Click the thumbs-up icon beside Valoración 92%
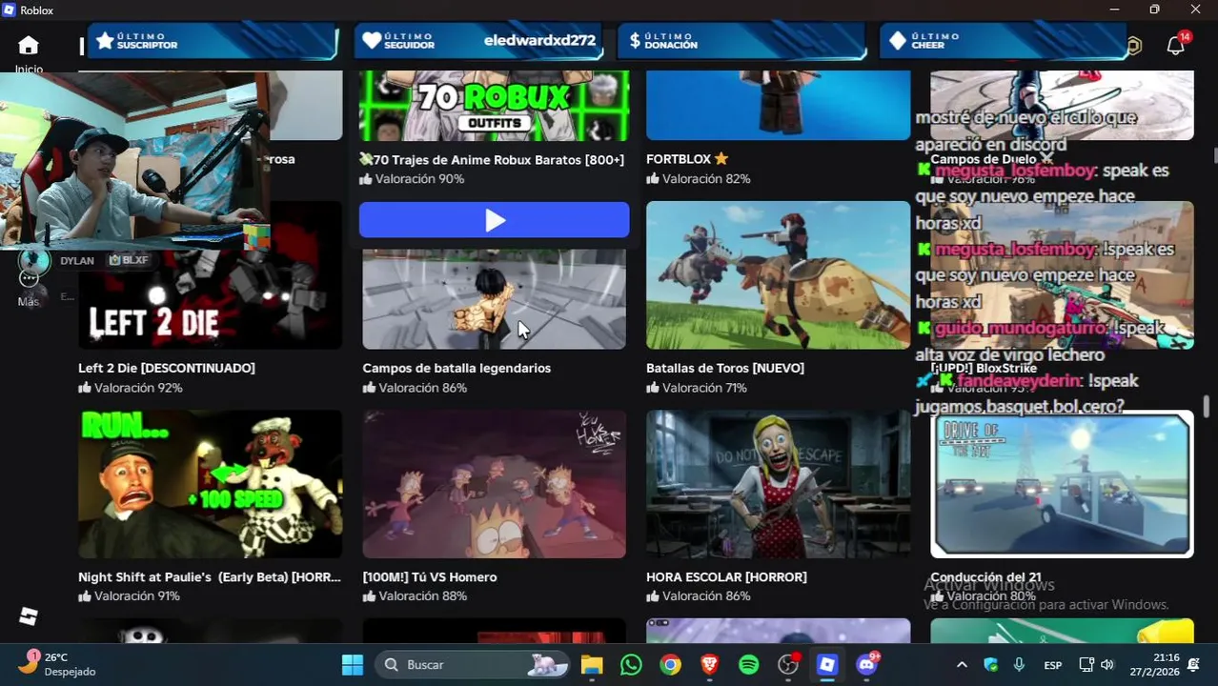 85,388
